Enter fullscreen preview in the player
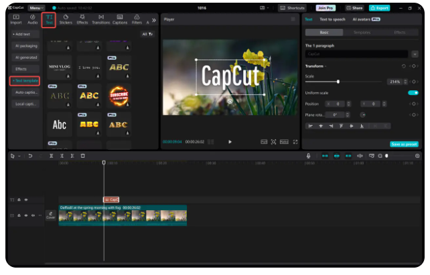Image resolution: width=430 pixels, height=275 pixels. point(295,142)
